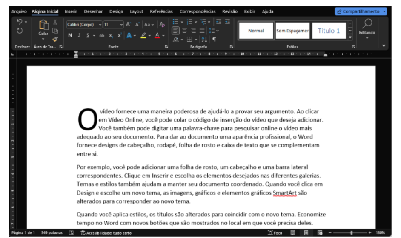Switch to the Inserir tab
Screen dimensions: 401x238
click(x=71, y=11)
